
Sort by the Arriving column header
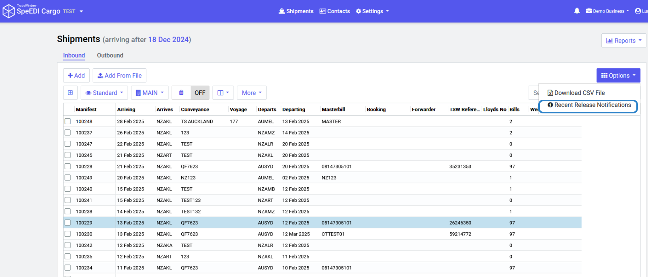[x=126, y=109]
